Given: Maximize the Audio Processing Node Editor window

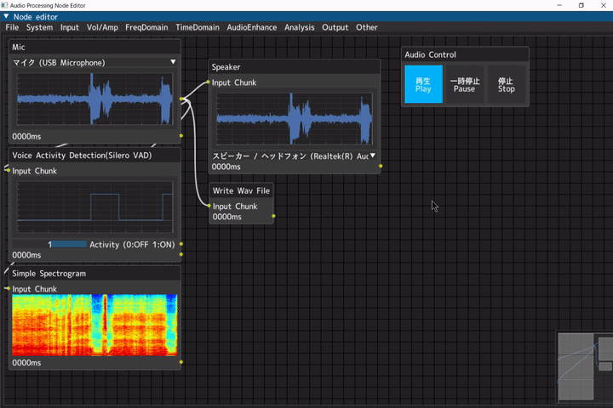Looking at the screenshot, I should coord(581,5).
